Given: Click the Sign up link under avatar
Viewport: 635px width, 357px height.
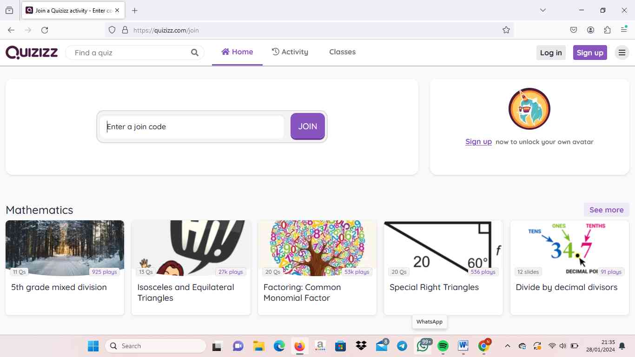Looking at the screenshot, I should 478,142.
